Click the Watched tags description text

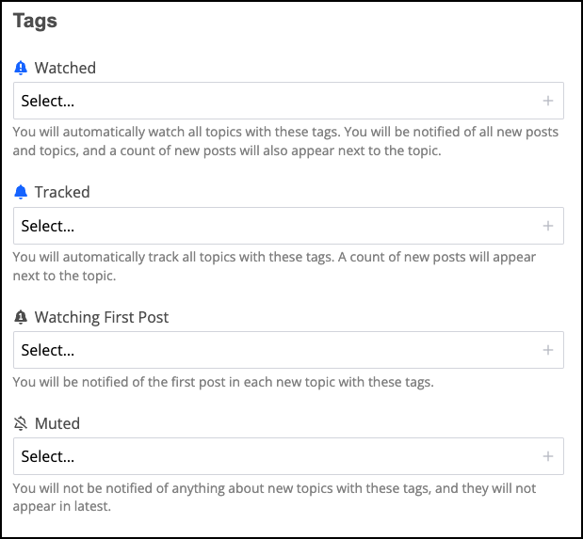pos(283,141)
